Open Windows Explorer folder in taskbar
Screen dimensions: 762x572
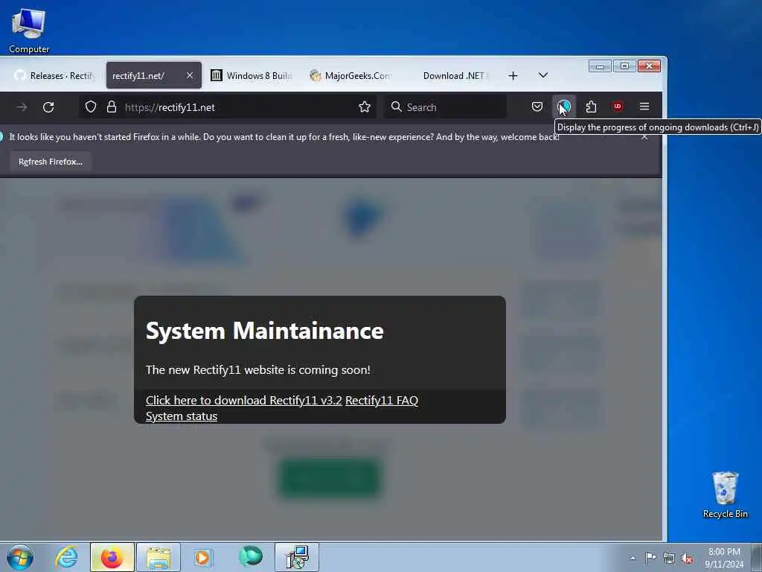pyautogui.click(x=159, y=557)
